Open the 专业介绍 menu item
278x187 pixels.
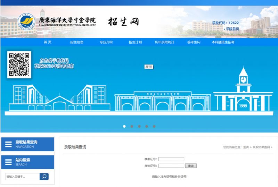point(106,42)
